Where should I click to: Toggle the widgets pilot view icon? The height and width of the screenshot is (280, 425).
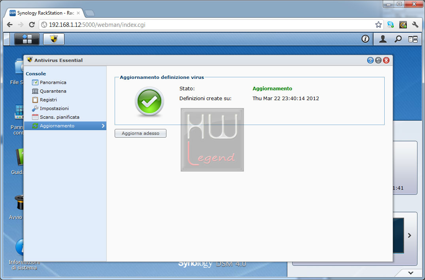[413, 39]
